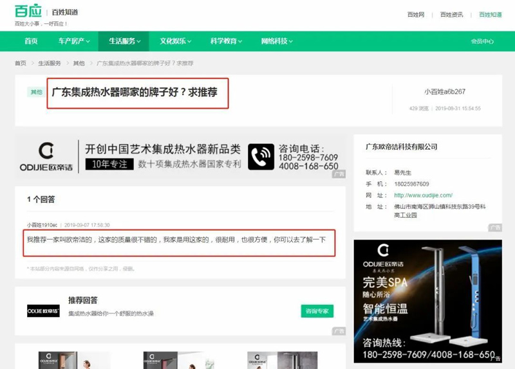Click the 其他 breadcrumb link

79,63
